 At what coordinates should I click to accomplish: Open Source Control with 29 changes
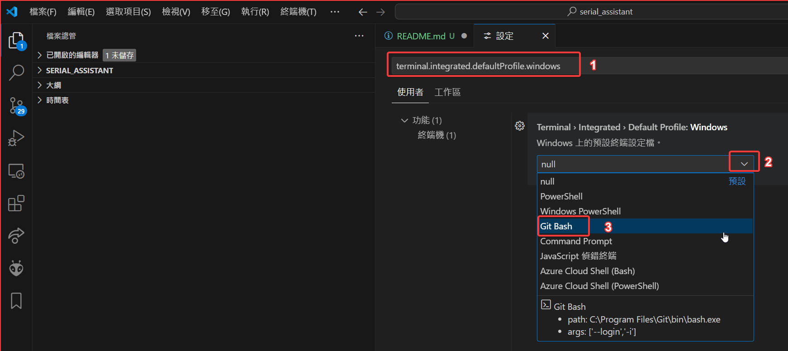point(16,106)
